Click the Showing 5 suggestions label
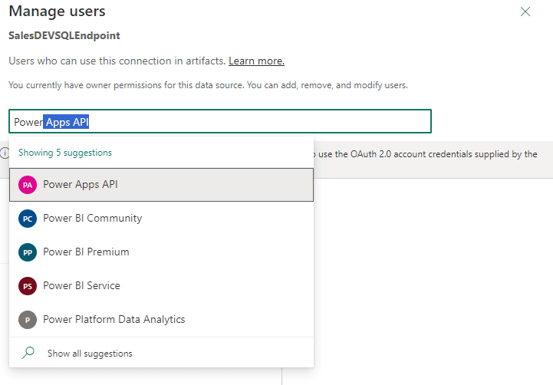The width and height of the screenshot is (553, 385). tap(65, 153)
